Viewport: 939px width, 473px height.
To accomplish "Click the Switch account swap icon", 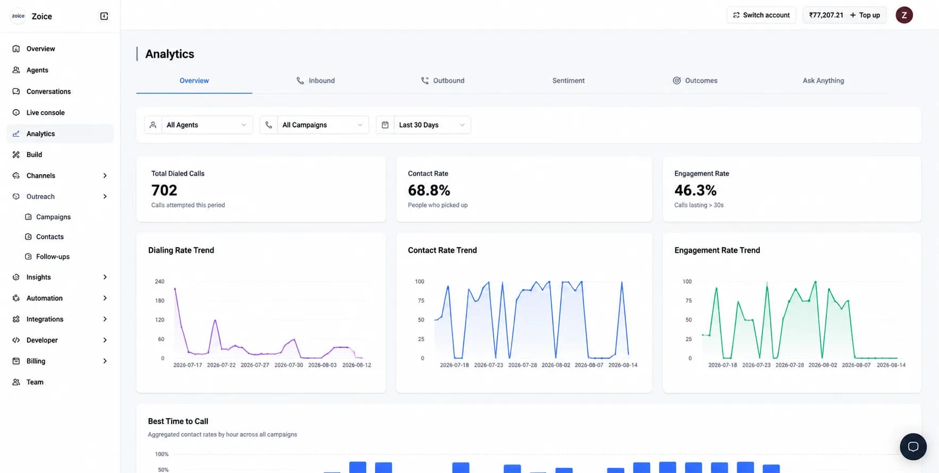I will [x=736, y=15].
